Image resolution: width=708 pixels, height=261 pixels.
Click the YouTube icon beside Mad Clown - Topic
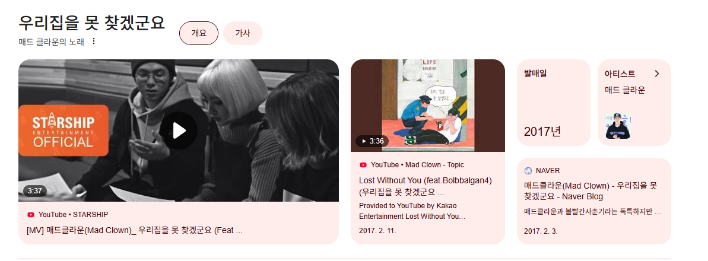pyautogui.click(x=363, y=165)
